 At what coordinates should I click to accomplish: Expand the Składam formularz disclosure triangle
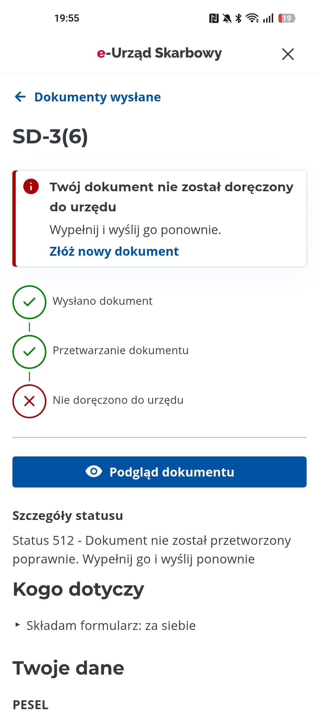(x=18, y=625)
